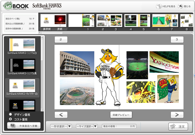Select コスト重視 radio option

[x=10, y=119]
